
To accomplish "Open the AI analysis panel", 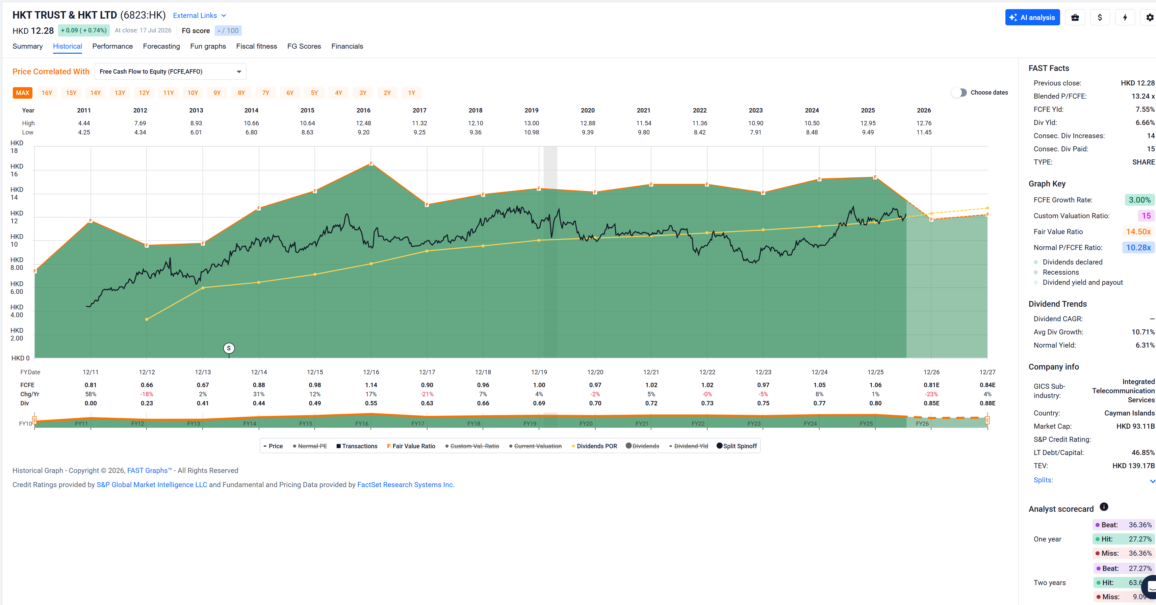I will coord(1032,18).
